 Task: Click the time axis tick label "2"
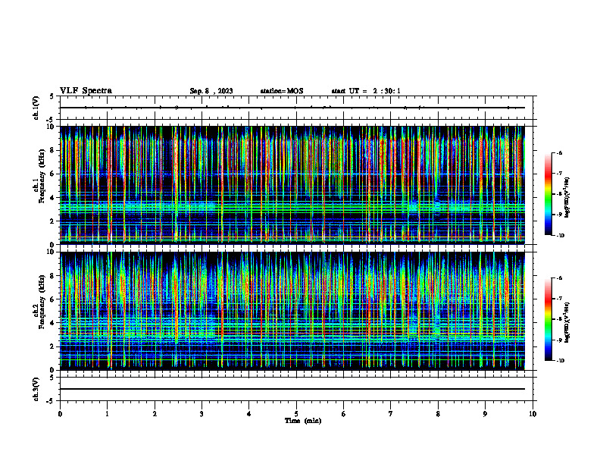(155, 414)
